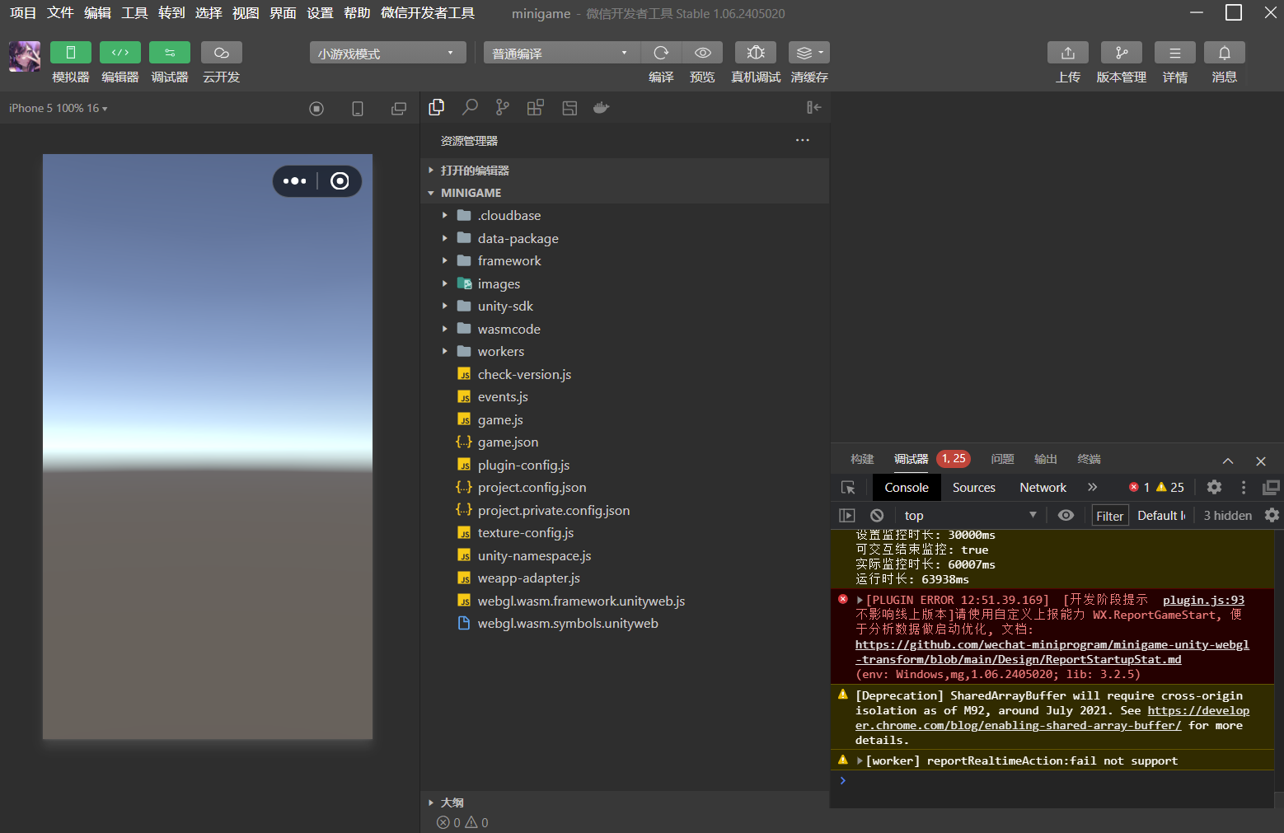This screenshot has height=833, width=1284.
Task: Click the compile refresh icon
Action: tap(661, 53)
